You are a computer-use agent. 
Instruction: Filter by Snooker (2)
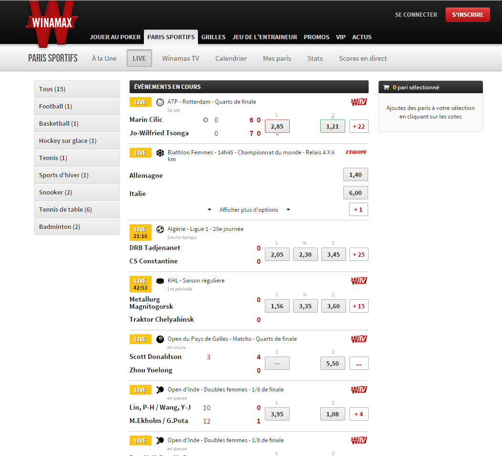(x=77, y=192)
